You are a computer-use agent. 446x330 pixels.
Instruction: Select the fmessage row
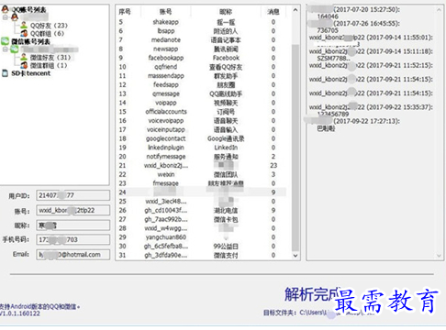click(x=202, y=183)
